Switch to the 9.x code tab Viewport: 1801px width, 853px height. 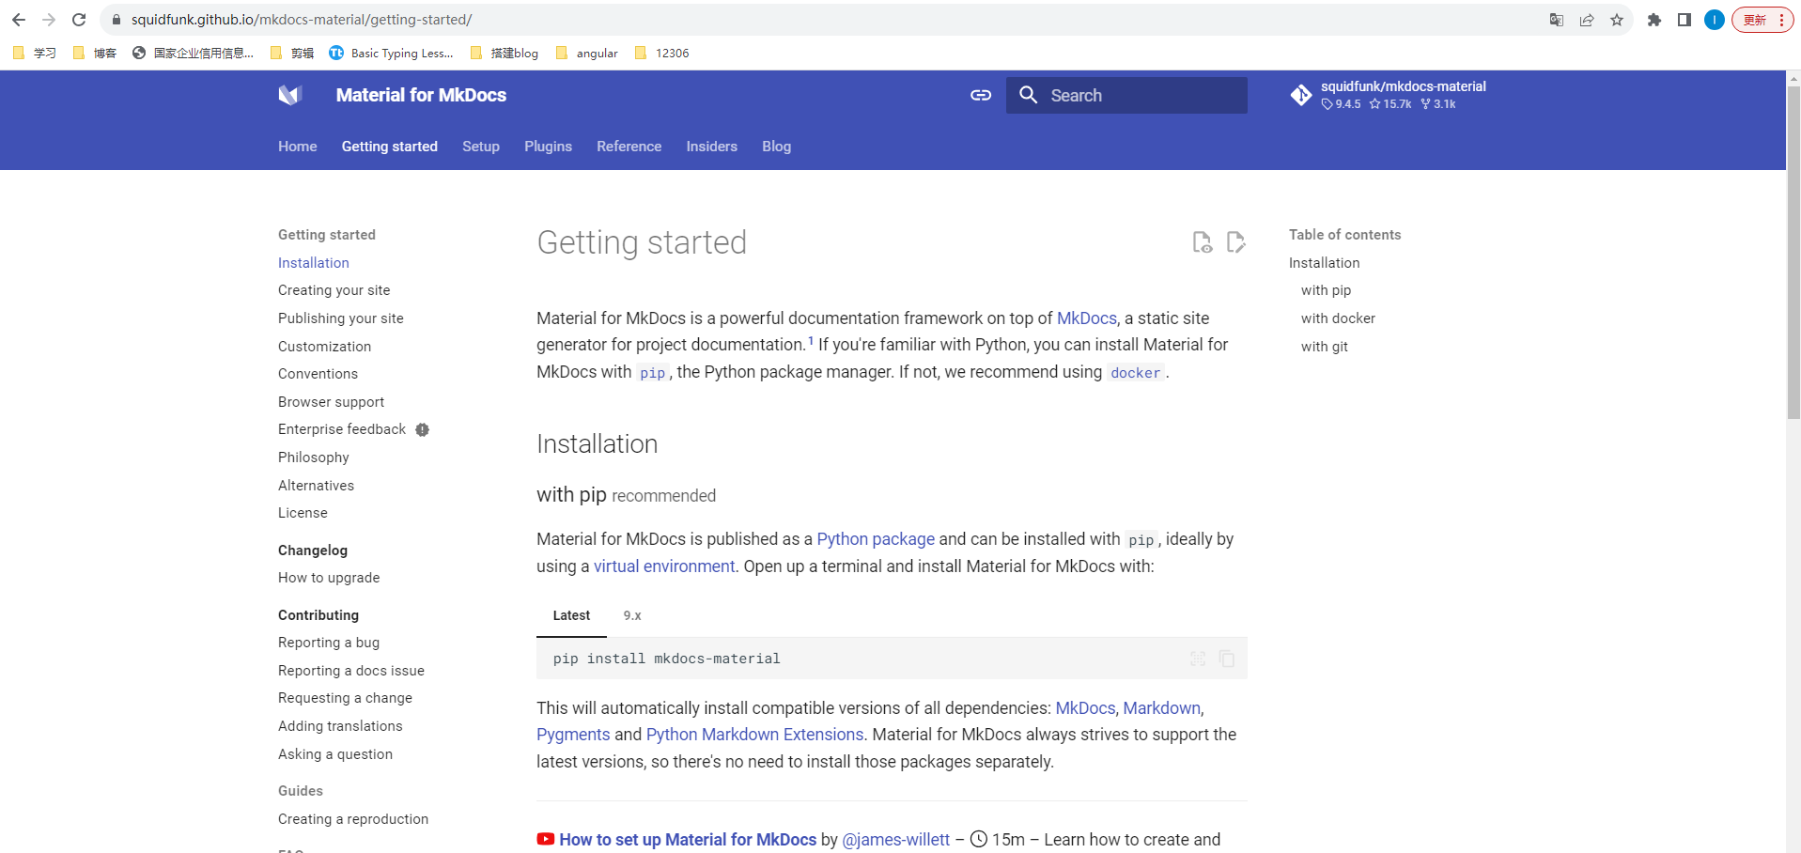click(632, 615)
